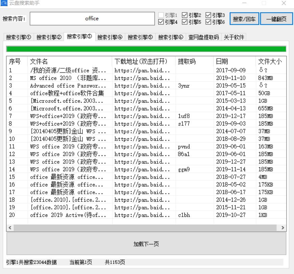Click the 加载下一页 load next page button
Image resolution: width=294 pixels, height=274 pixels.
point(146,244)
